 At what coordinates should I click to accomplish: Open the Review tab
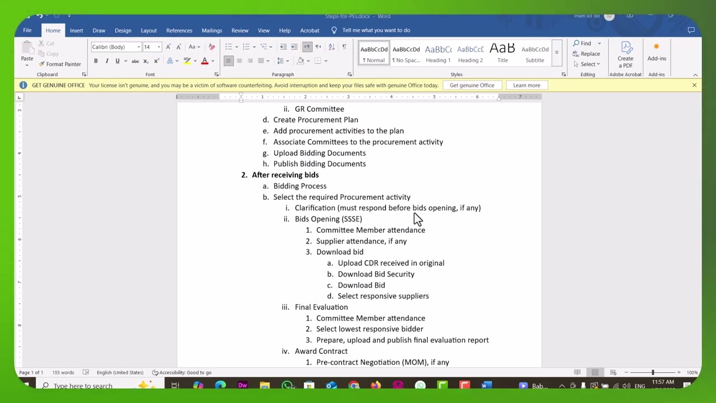(240, 30)
